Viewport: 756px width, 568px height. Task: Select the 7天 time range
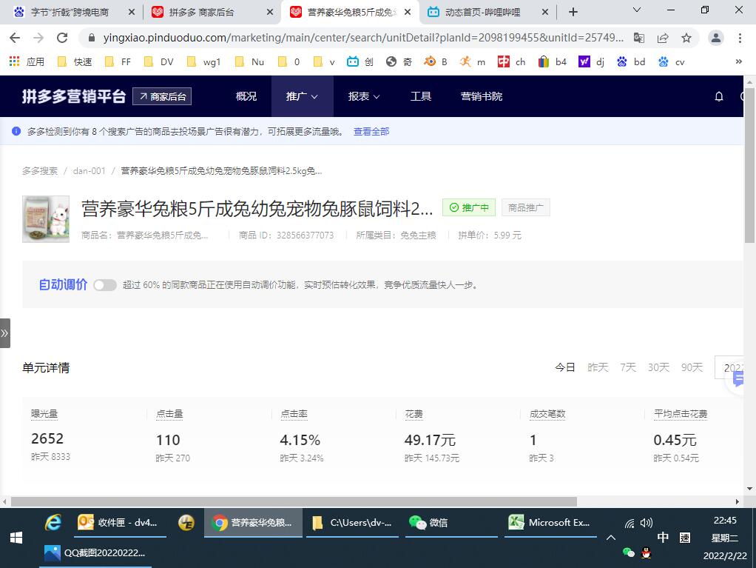click(628, 368)
